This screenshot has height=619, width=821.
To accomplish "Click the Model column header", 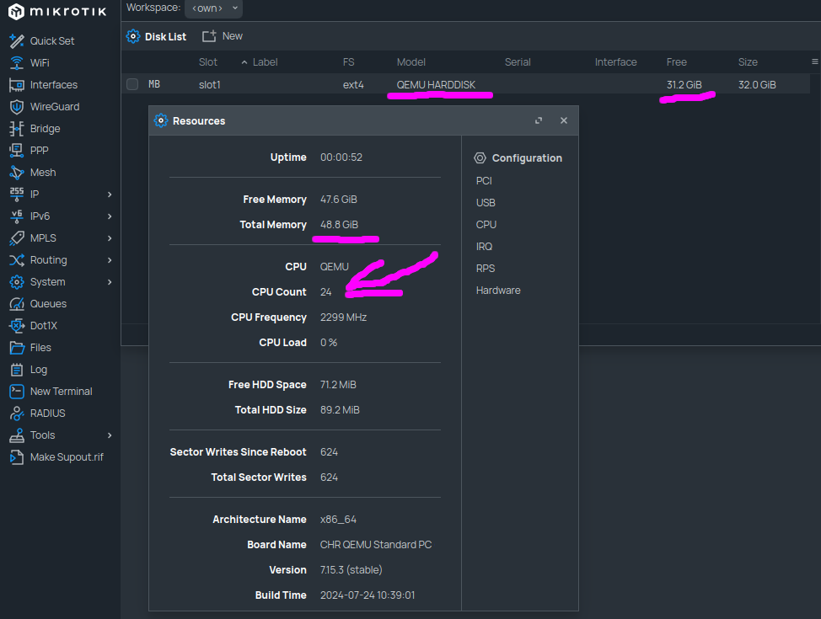I will click(x=411, y=62).
